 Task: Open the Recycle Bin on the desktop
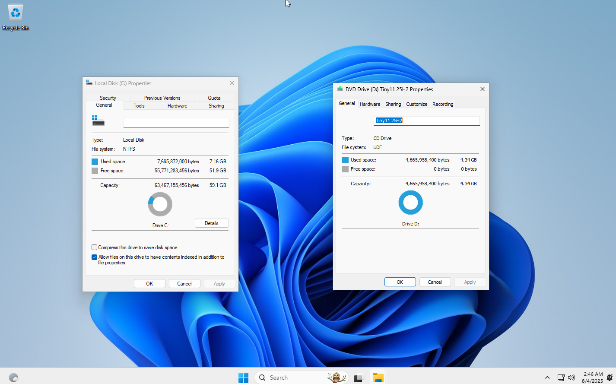click(x=15, y=13)
